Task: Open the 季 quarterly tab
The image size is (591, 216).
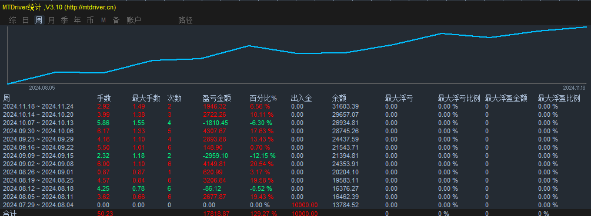Action: click(65, 21)
